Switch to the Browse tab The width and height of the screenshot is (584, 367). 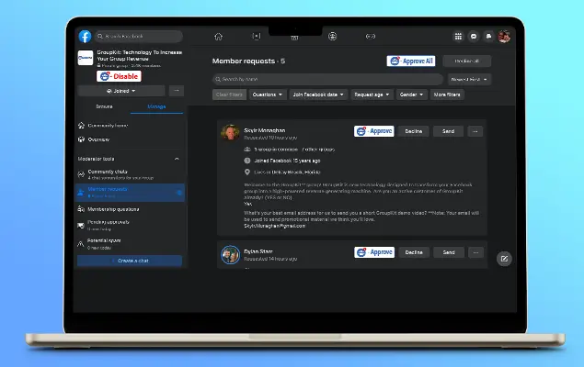(104, 106)
